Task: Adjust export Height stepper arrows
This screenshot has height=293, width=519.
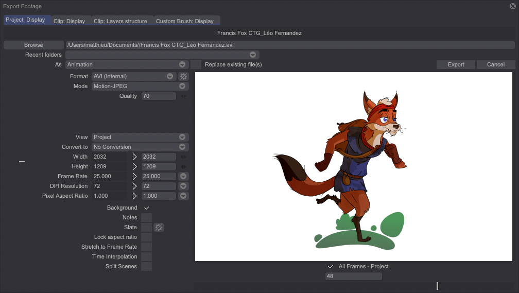Action: click(183, 166)
